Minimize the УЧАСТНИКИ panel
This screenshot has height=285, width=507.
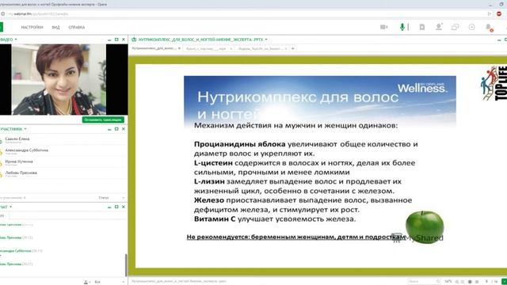pos(109,129)
